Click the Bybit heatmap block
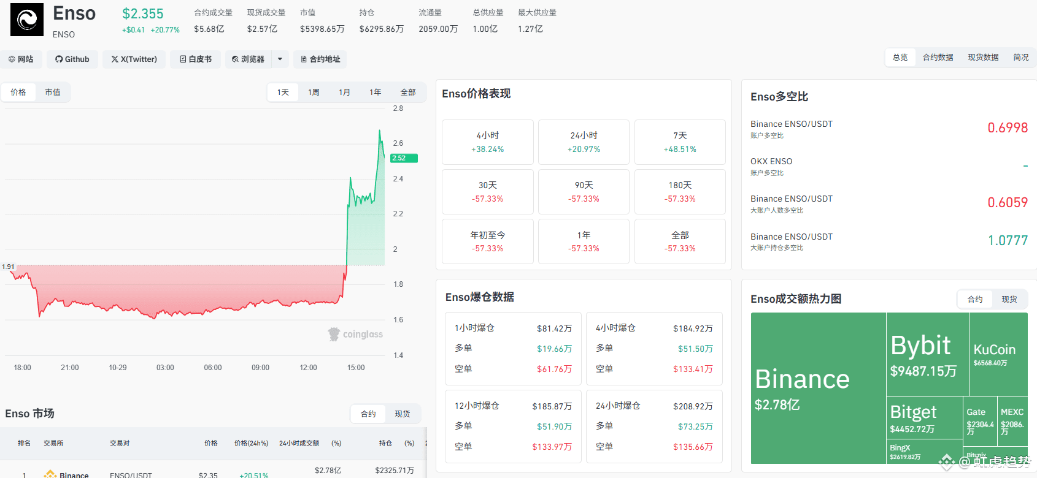The width and height of the screenshot is (1037, 478). tap(928, 354)
